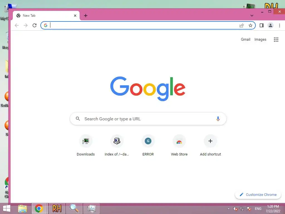This screenshot has width=285, height=214.
Task: Open the Gmail link
Action: point(245,40)
